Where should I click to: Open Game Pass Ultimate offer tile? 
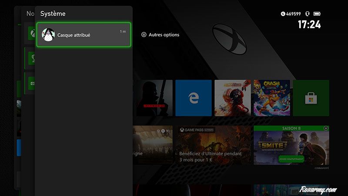[211, 145]
